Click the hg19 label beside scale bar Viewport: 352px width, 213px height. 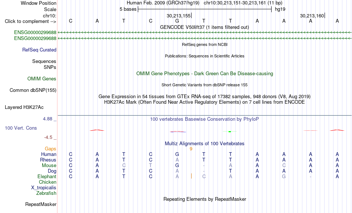pyautogui.click(x=280, y=9)
